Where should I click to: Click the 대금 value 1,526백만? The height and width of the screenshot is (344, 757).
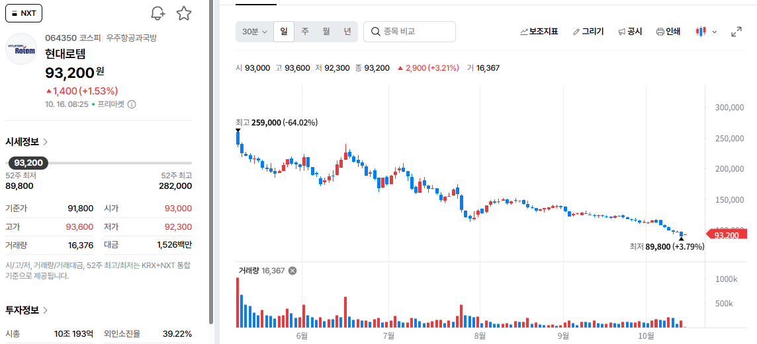pyautogui.click(x=174, y=245)
